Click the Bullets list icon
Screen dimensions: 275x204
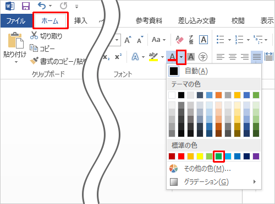220,40
